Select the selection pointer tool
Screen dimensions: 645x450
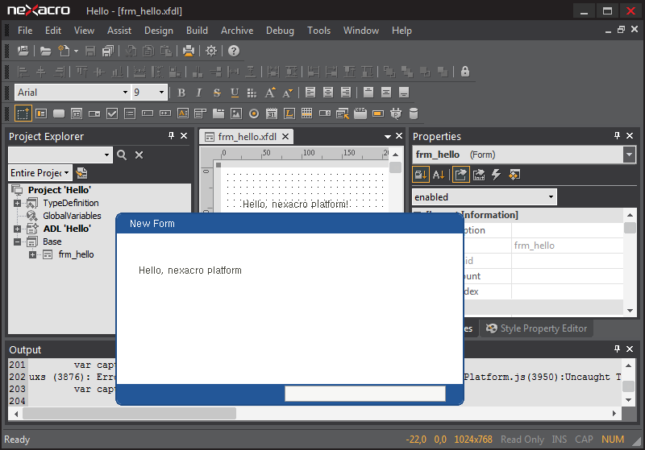click(23, 114)
